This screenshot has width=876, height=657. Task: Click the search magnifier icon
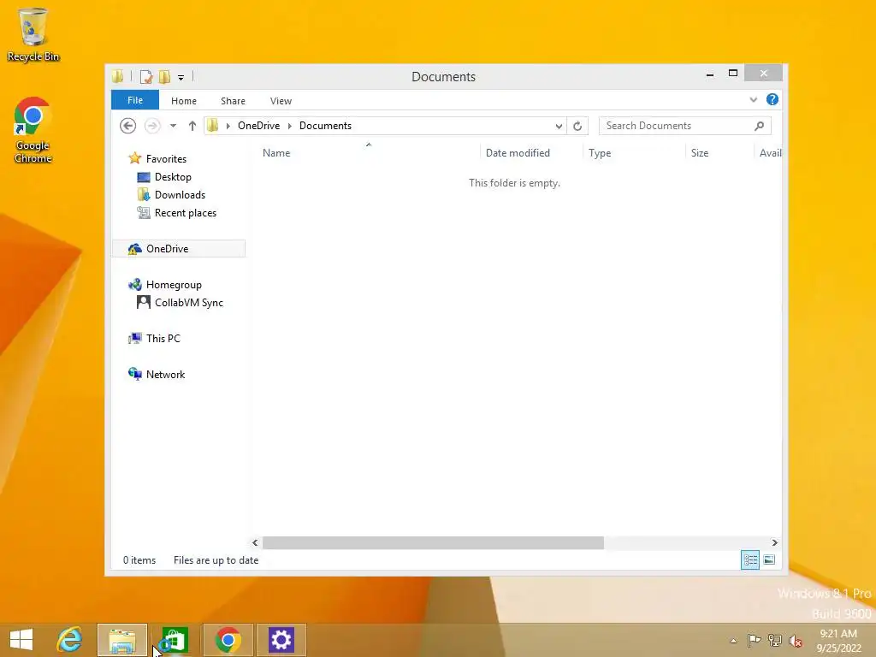click(760, 126)
